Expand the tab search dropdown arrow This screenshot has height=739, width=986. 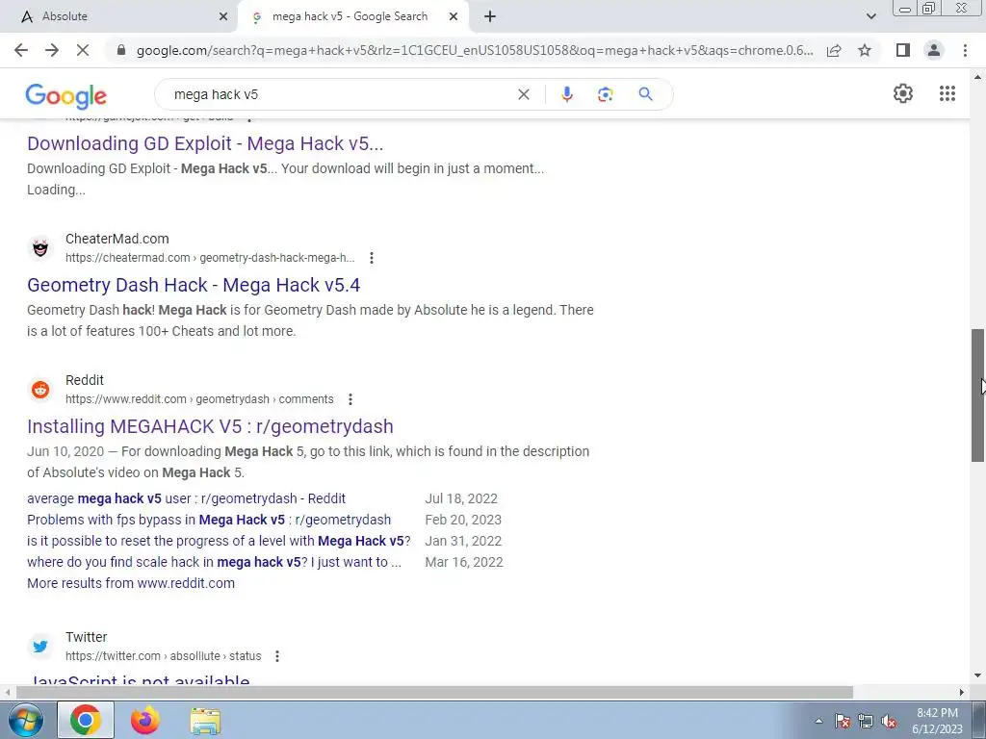pos(870,16)
